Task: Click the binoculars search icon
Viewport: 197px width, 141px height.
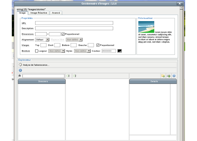Action: pyautogui.click(x=20, y=76)
